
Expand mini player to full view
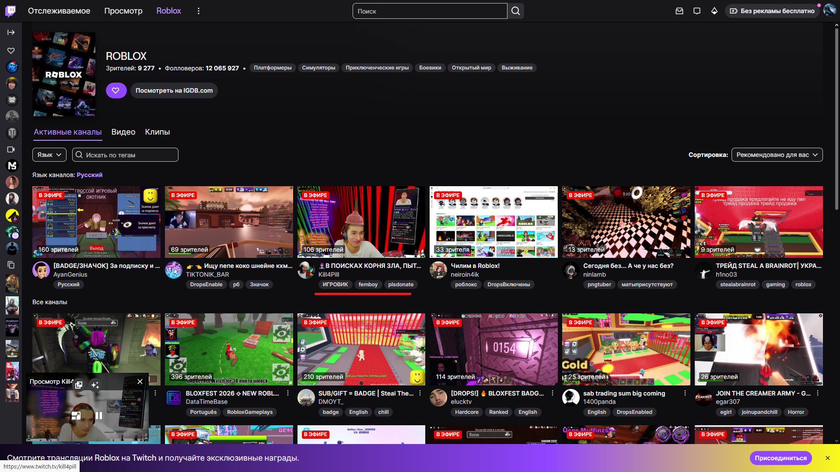coord(76,416)
